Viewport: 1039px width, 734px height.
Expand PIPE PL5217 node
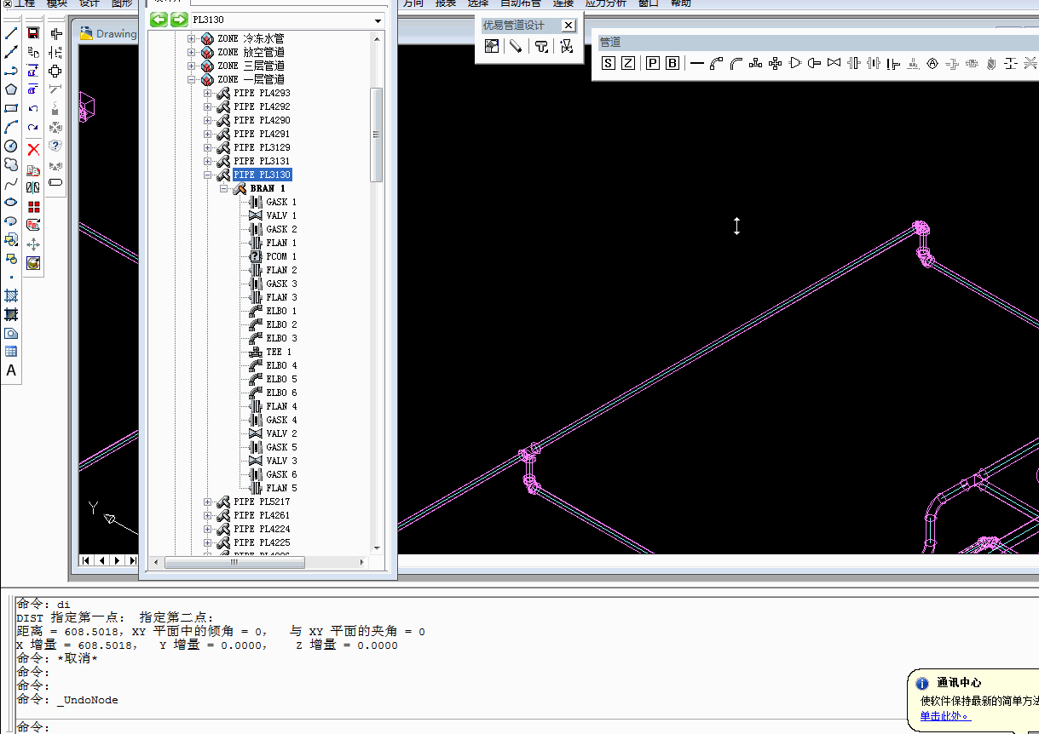click(x=208, y=502)
